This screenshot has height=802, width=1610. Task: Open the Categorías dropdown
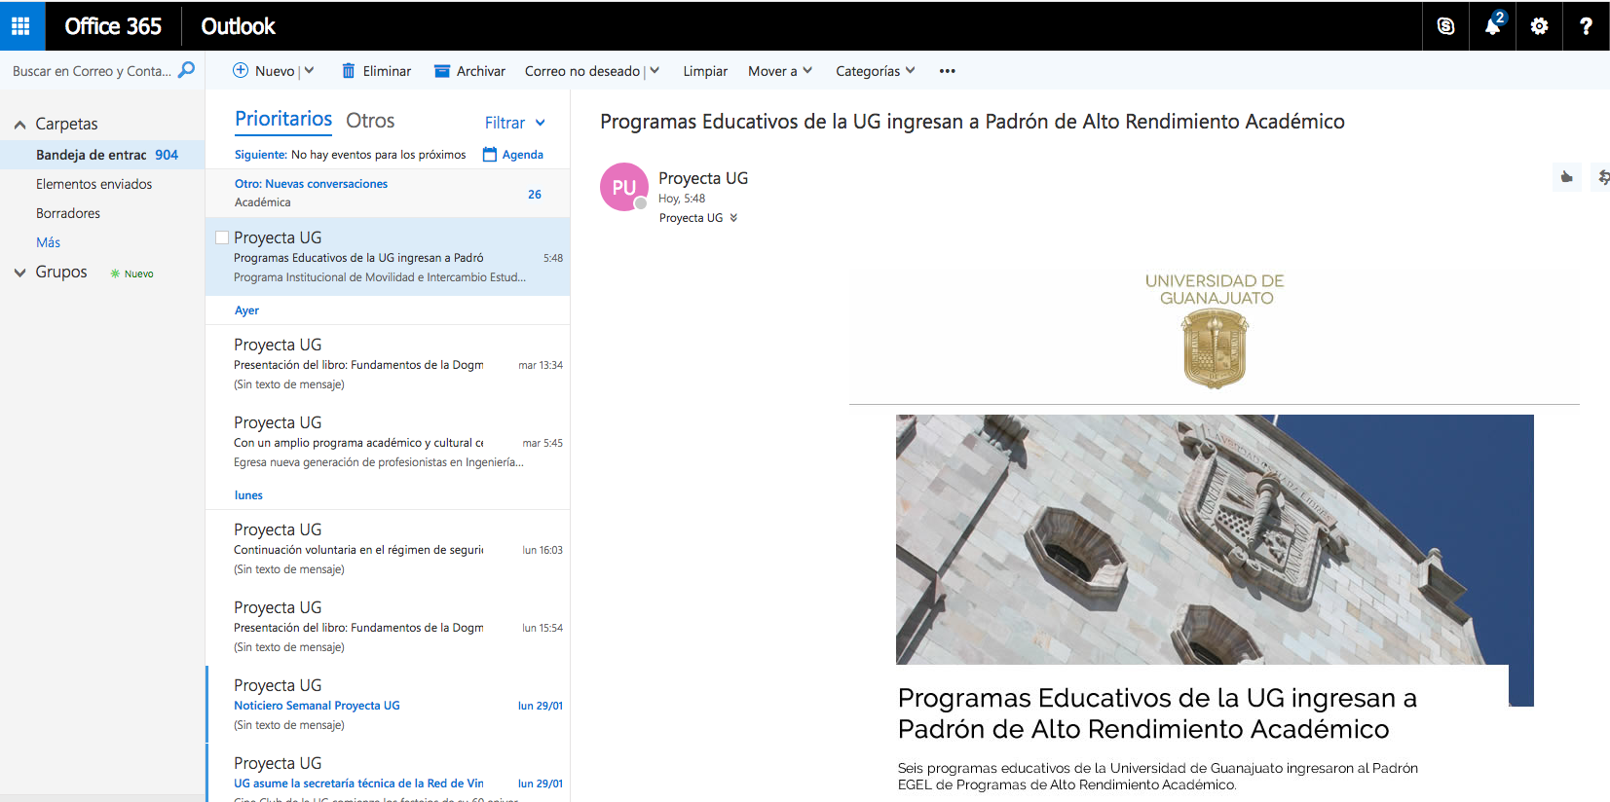pyautogui.click(x=875, y=71)
